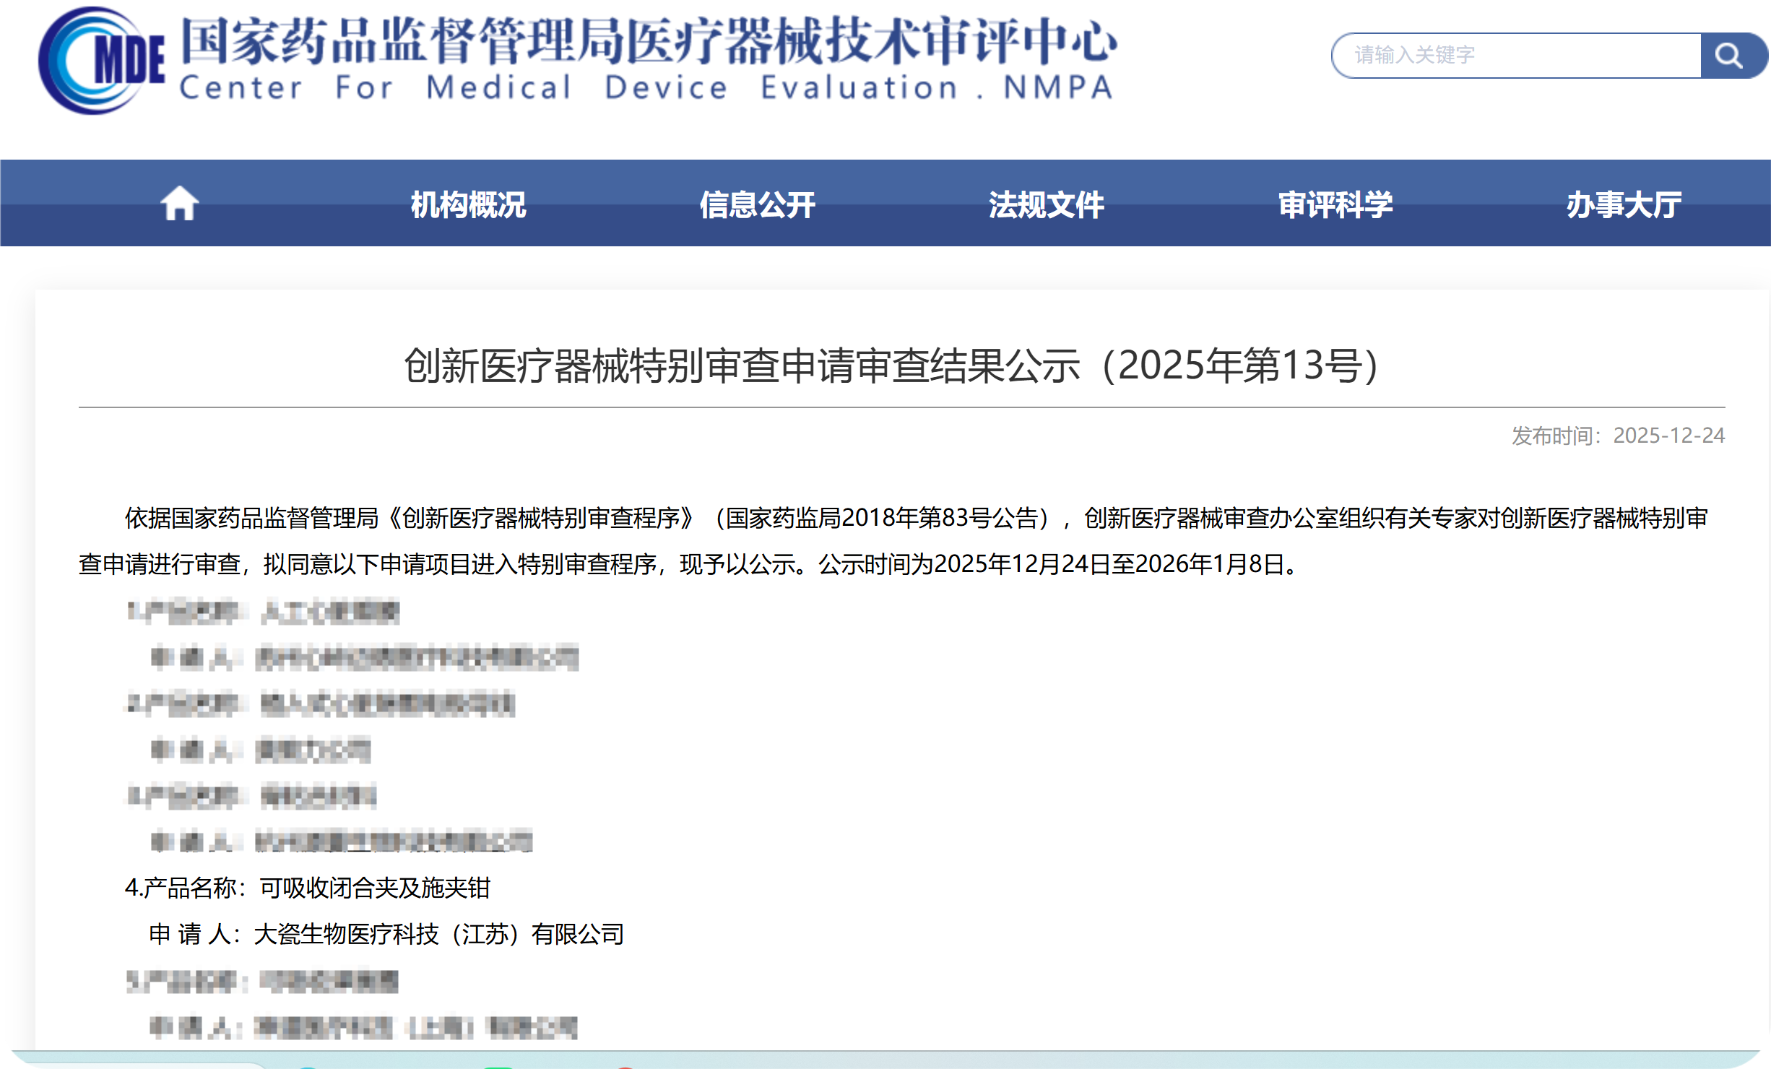Screen dimensions: 1771x1069
Task: Open the 信息公开 navigation menu
Action: point(757,204)
